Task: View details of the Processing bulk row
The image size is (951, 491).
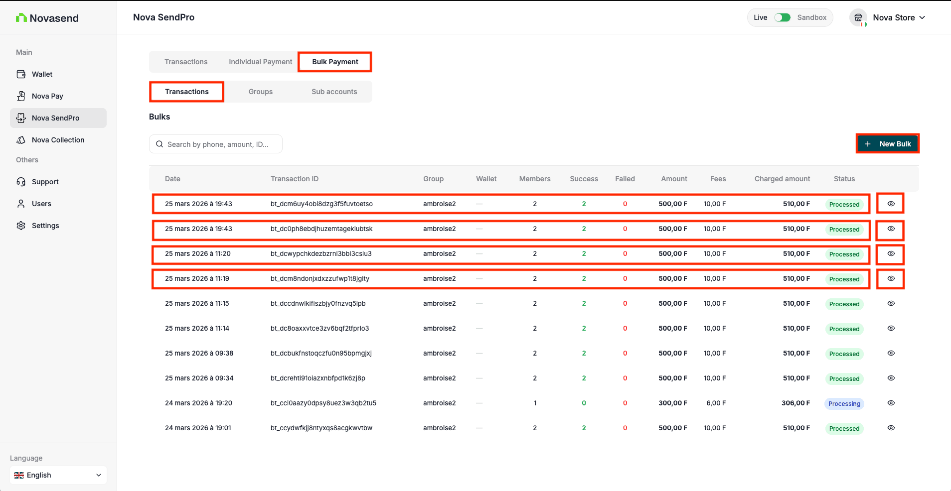Action: click(891, 403)
